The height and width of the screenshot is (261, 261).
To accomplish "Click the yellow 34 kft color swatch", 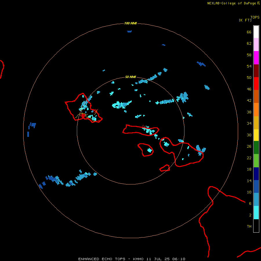I will tap(256, 135).
